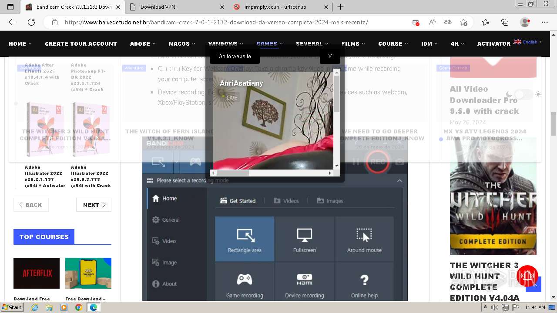
Task: Activate the Read Aloud icon
Action: (x=432, y=22)
